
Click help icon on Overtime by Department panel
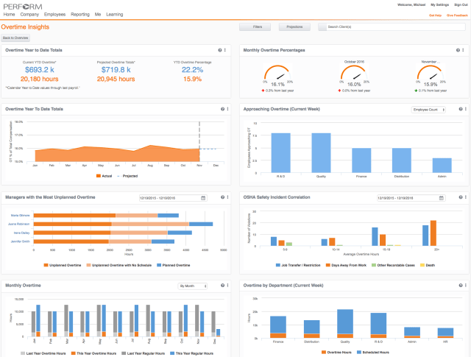pyautogui.click(x=458, y=286)
